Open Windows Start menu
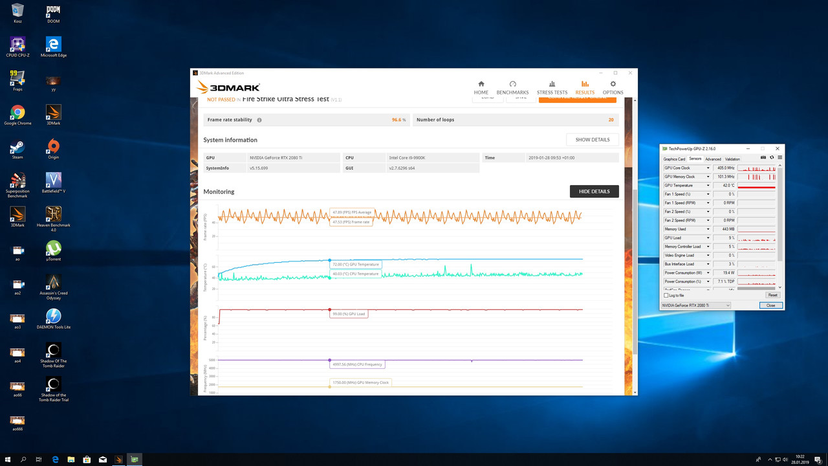This screenshot has height=466, width=828. 8,460
